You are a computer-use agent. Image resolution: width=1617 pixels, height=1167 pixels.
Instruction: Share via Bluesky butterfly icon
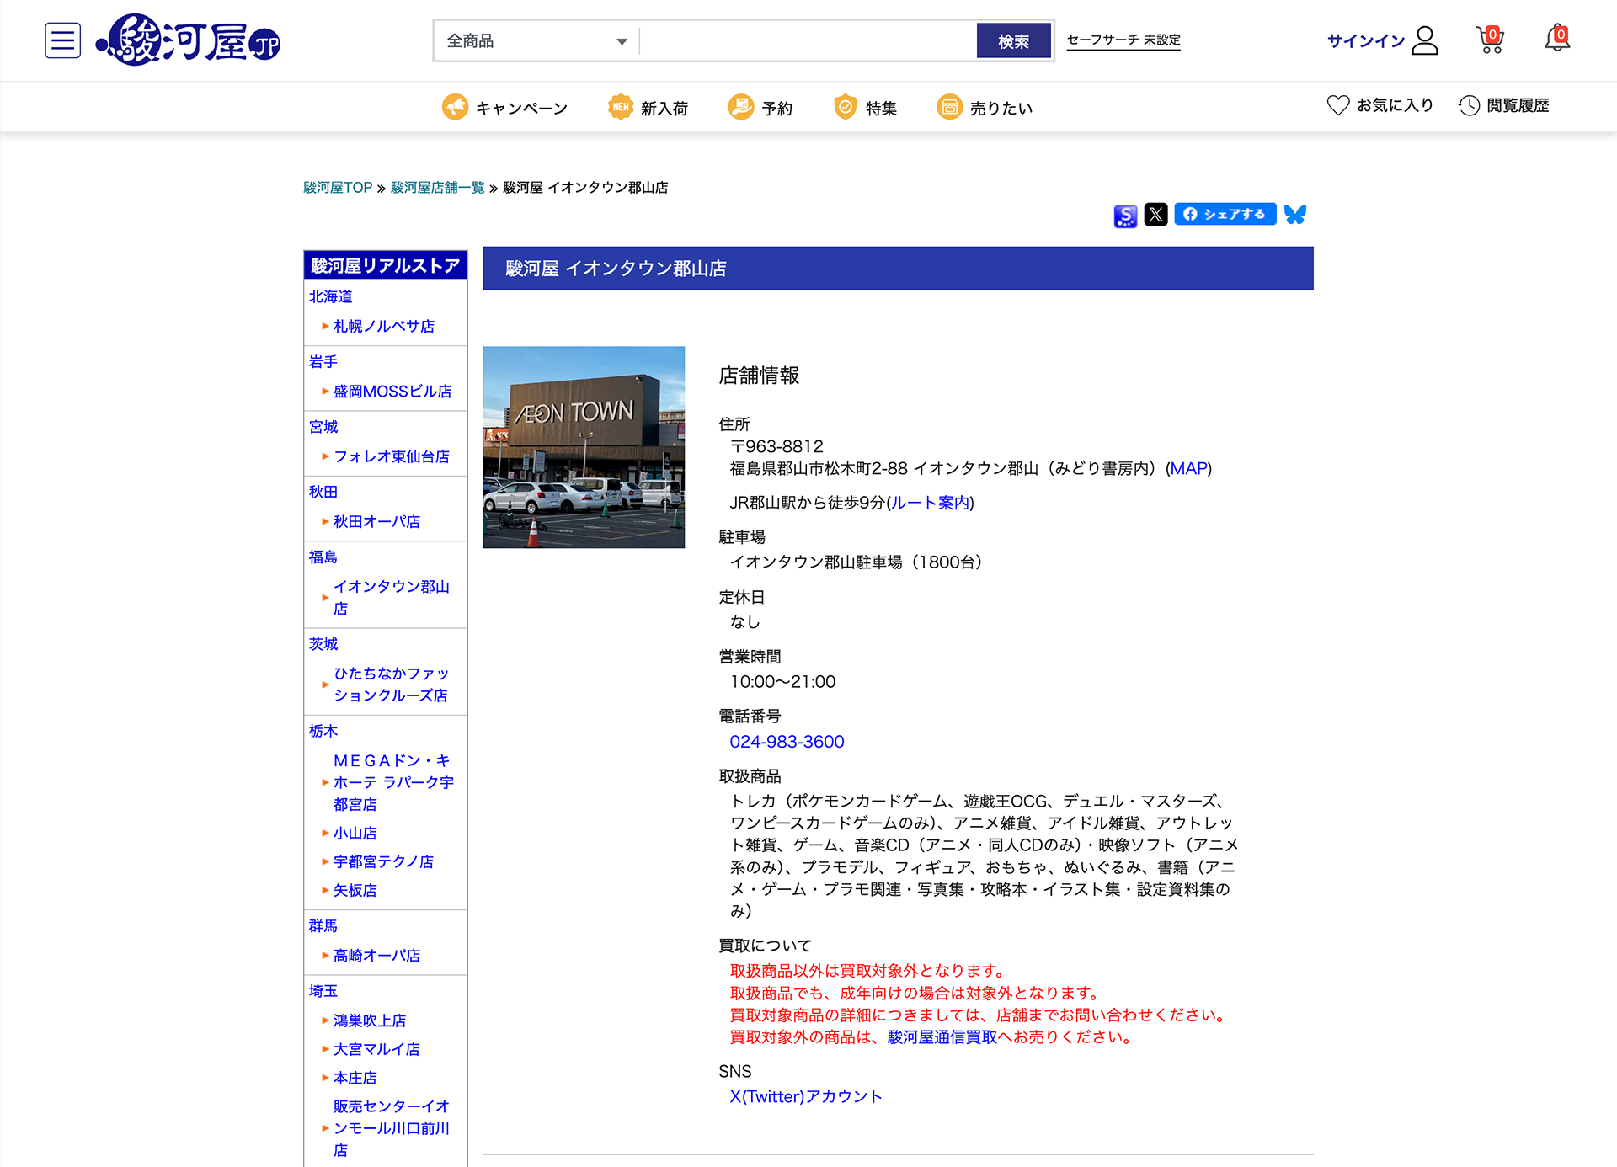(x=1295, y=215)
